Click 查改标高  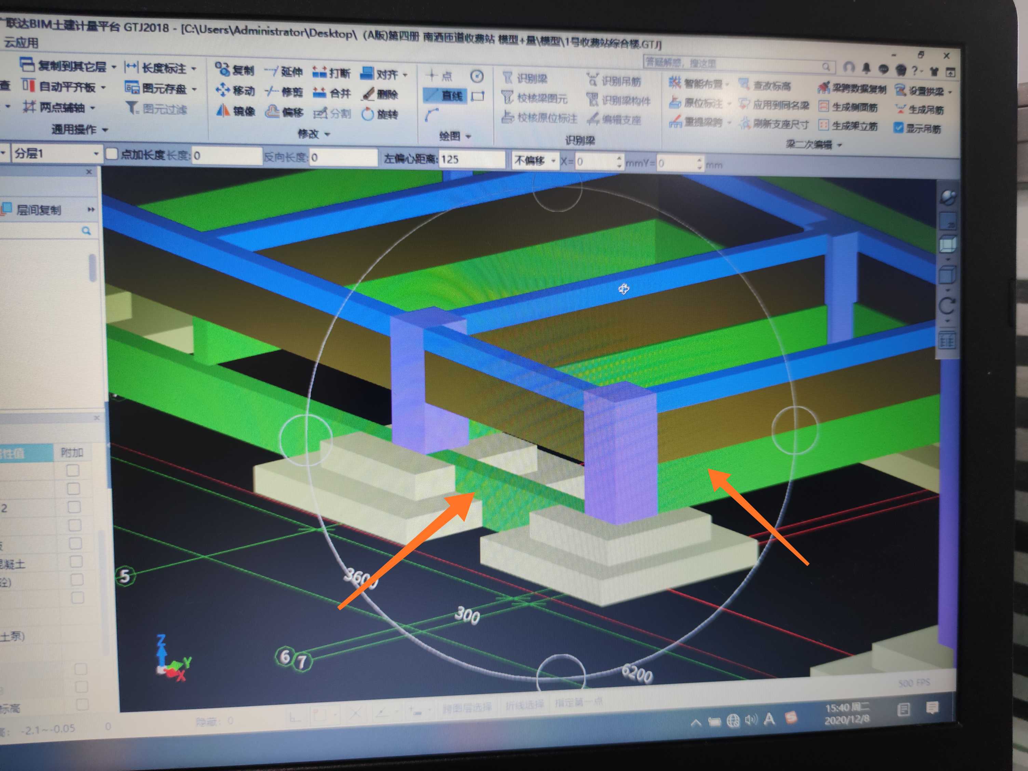(765, 86)
